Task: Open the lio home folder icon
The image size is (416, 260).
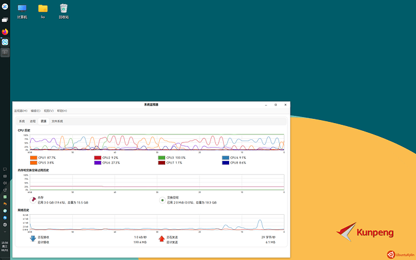Action: [x=43, y=8]
